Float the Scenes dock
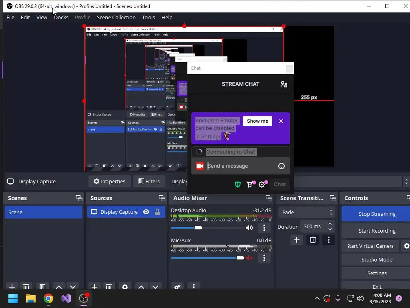The height and width of the screenshot is (308, 410). pos(79,198)
